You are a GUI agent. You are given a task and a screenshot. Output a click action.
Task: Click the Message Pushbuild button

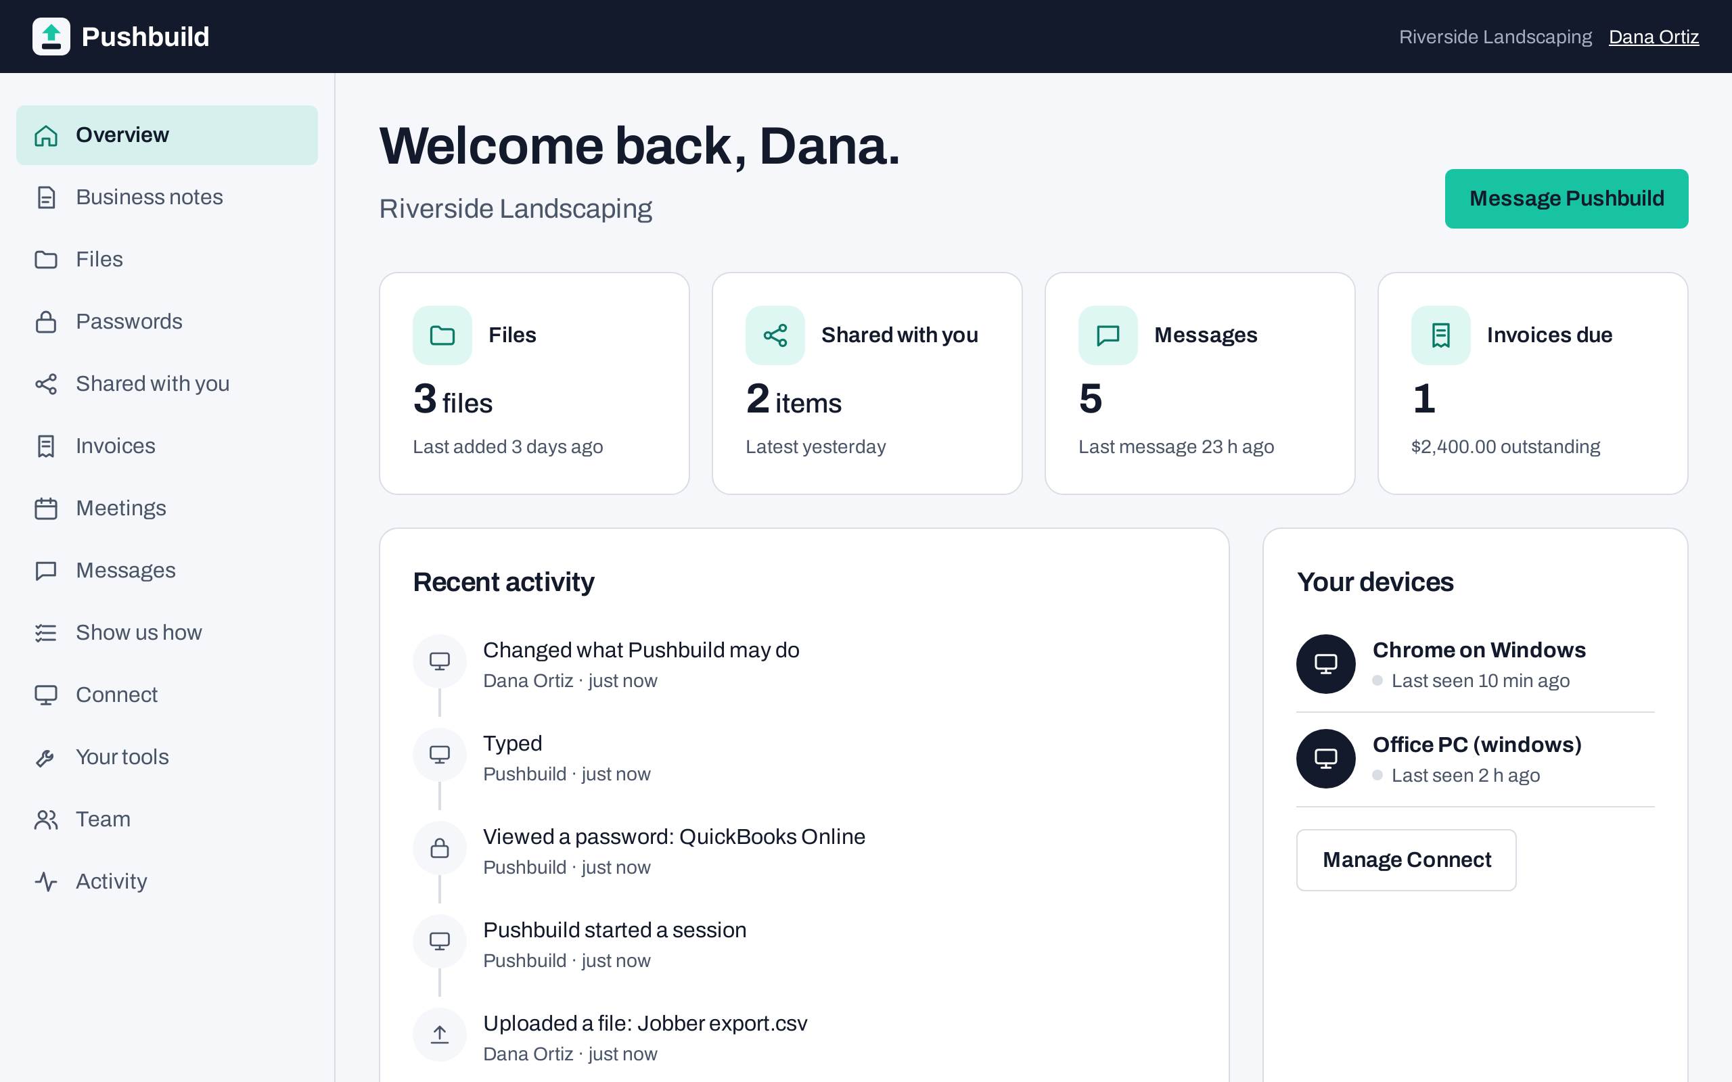click(1567, 199)
